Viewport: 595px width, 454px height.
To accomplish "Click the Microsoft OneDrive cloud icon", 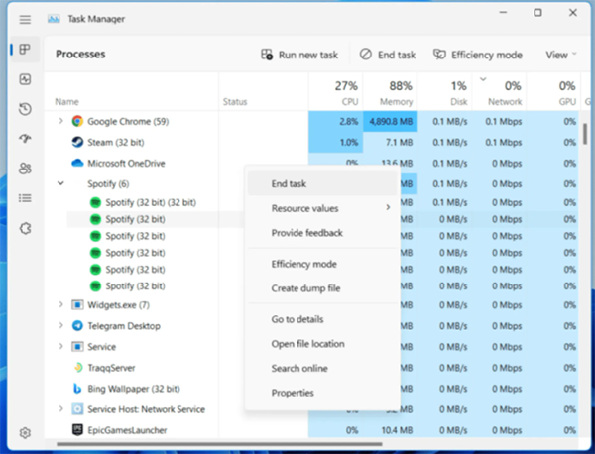I will [x=77, y=164].
